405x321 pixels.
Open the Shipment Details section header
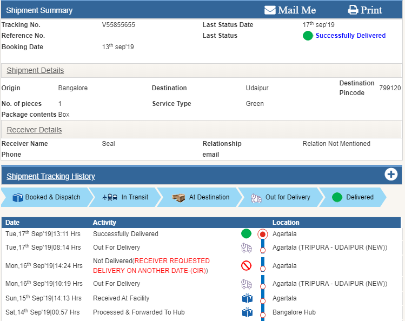[x=35, y=70]
